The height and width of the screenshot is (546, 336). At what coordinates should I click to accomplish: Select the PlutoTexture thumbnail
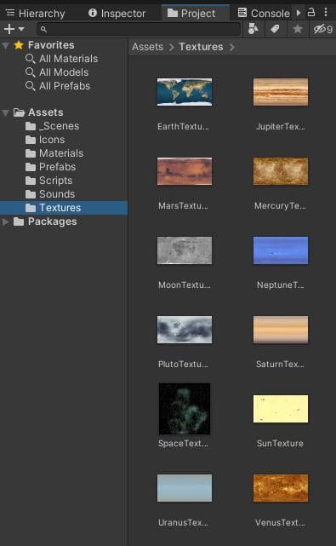pos(185,330)
